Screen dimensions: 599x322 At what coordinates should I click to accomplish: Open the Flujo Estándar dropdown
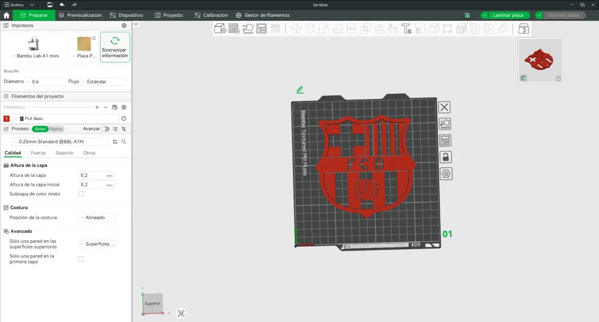point(102,82)
